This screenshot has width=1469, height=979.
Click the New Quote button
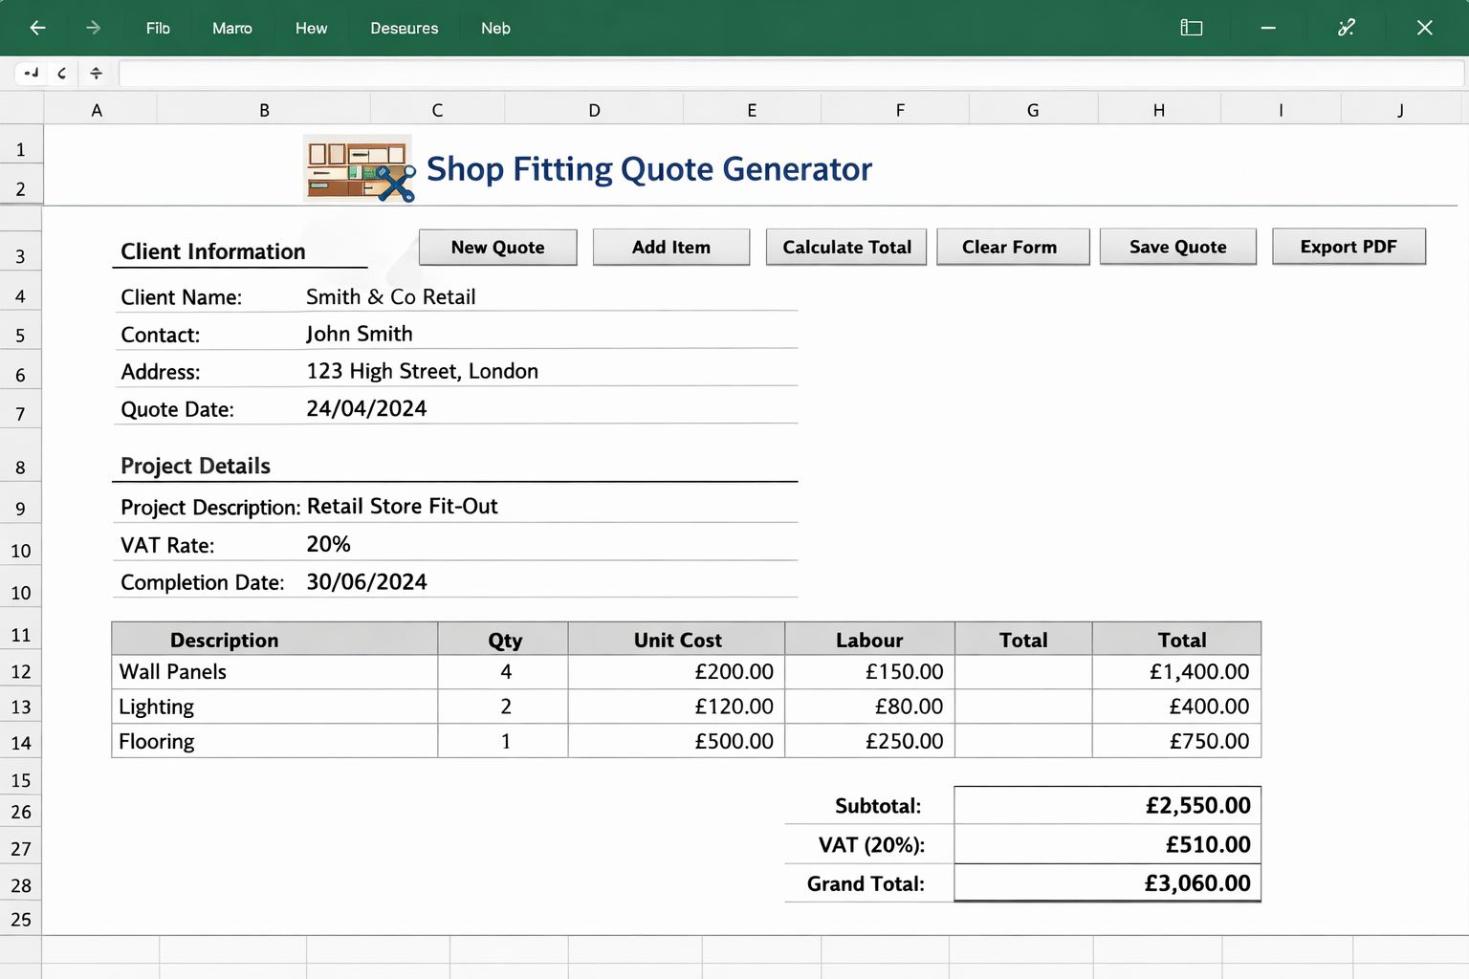pyautogui.click(x=498, y=247)
